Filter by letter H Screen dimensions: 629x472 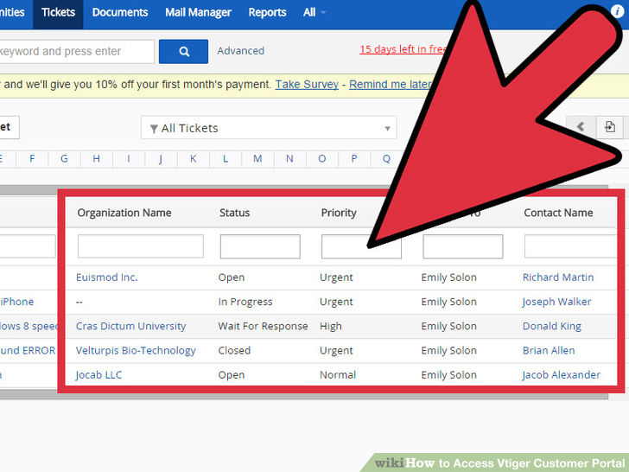(96, 158)
